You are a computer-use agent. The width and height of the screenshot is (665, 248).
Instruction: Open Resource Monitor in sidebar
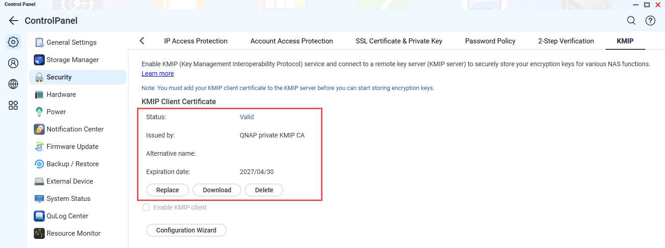tap(73, 233)
